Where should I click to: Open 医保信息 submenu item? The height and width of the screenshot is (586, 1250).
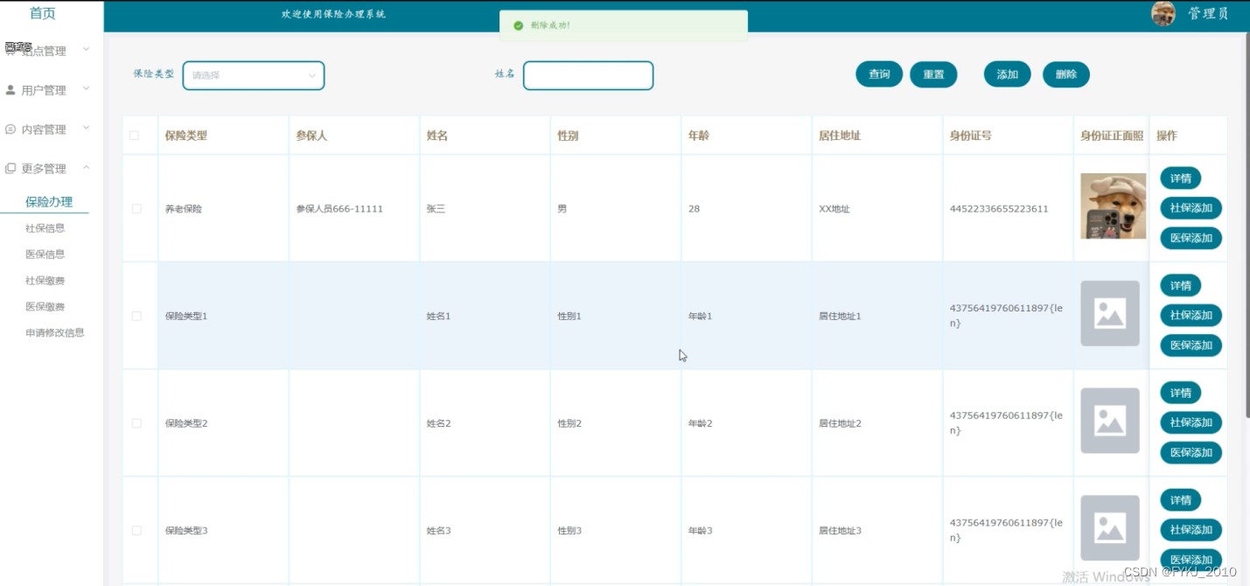pos(45,255)
